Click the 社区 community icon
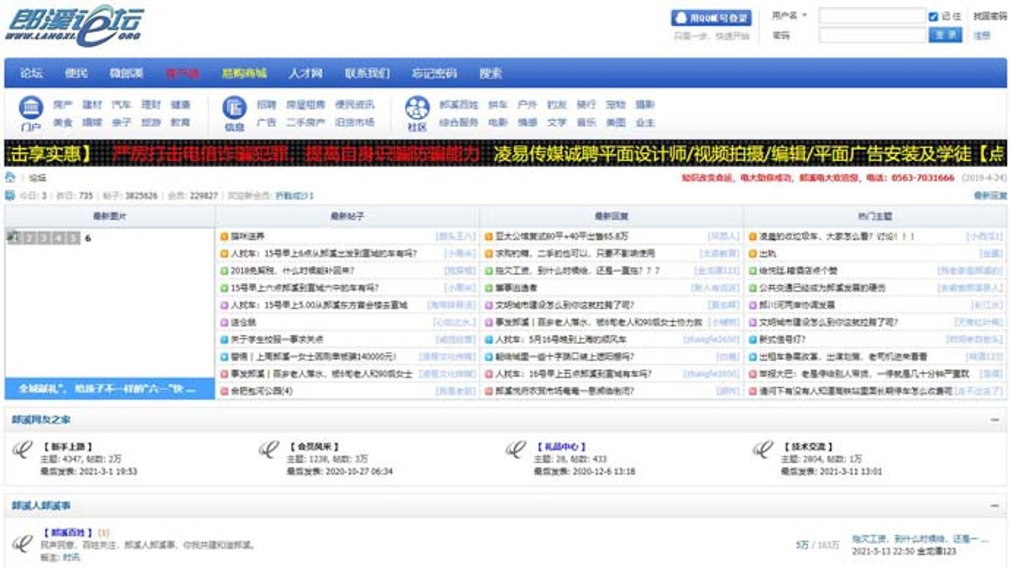The image size is (1010, 568). [x=417, y=114]
